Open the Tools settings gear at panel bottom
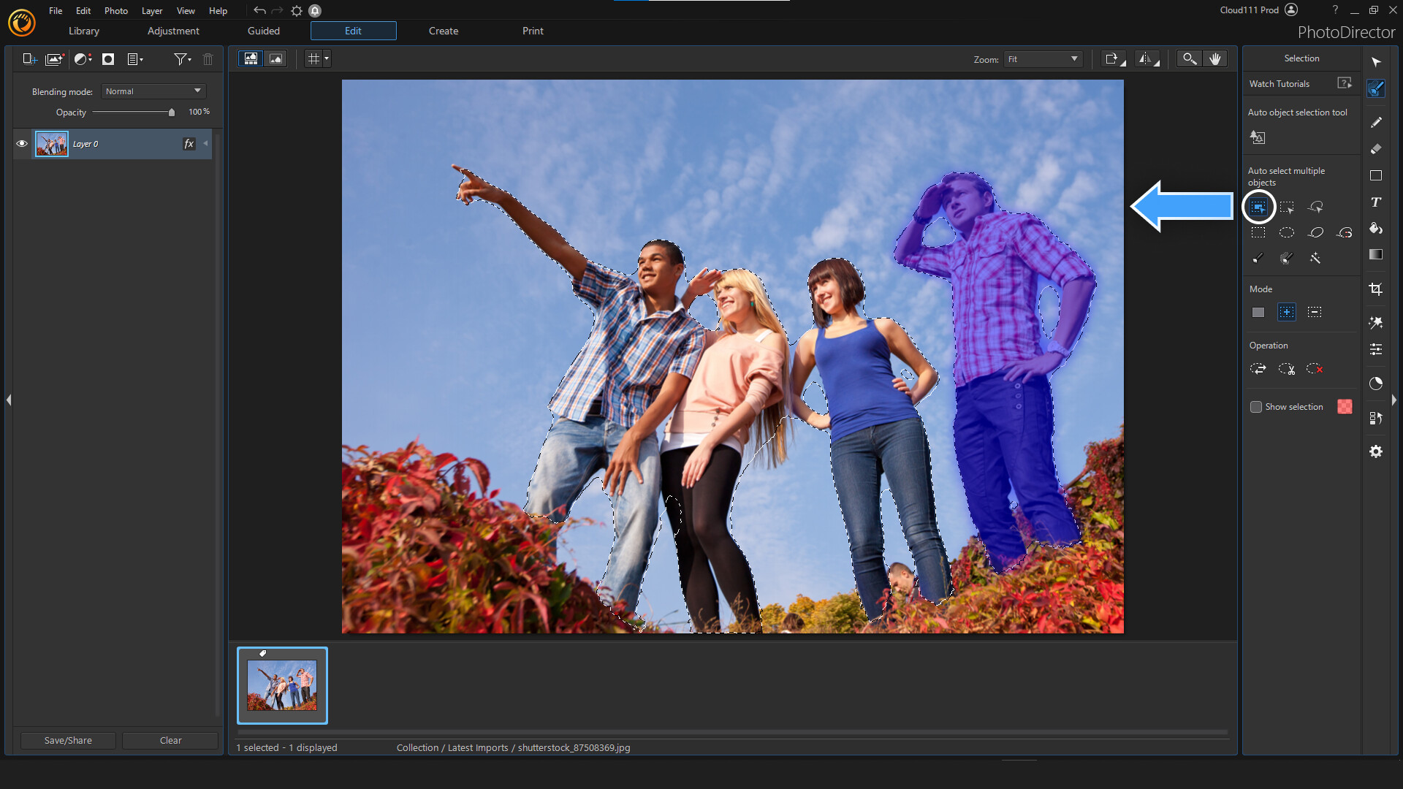The image size is (1403, 789). click(x=1377, y=451)
